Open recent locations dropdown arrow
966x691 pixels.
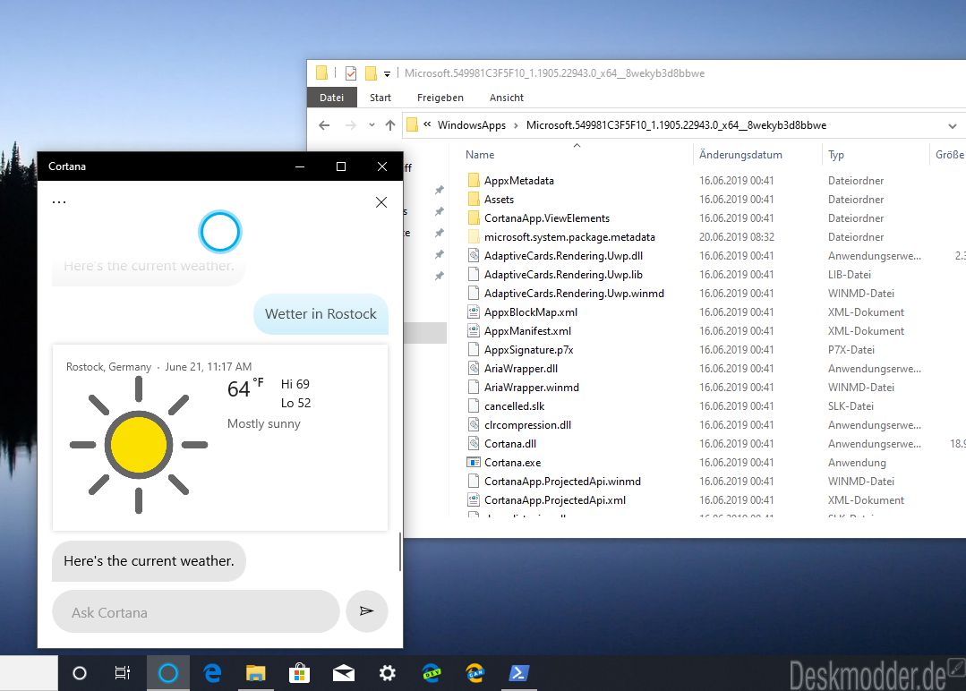click(x=372, y=125)
